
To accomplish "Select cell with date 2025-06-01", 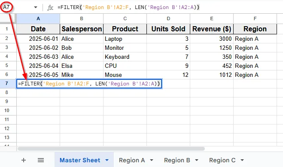I will (38, 39).
